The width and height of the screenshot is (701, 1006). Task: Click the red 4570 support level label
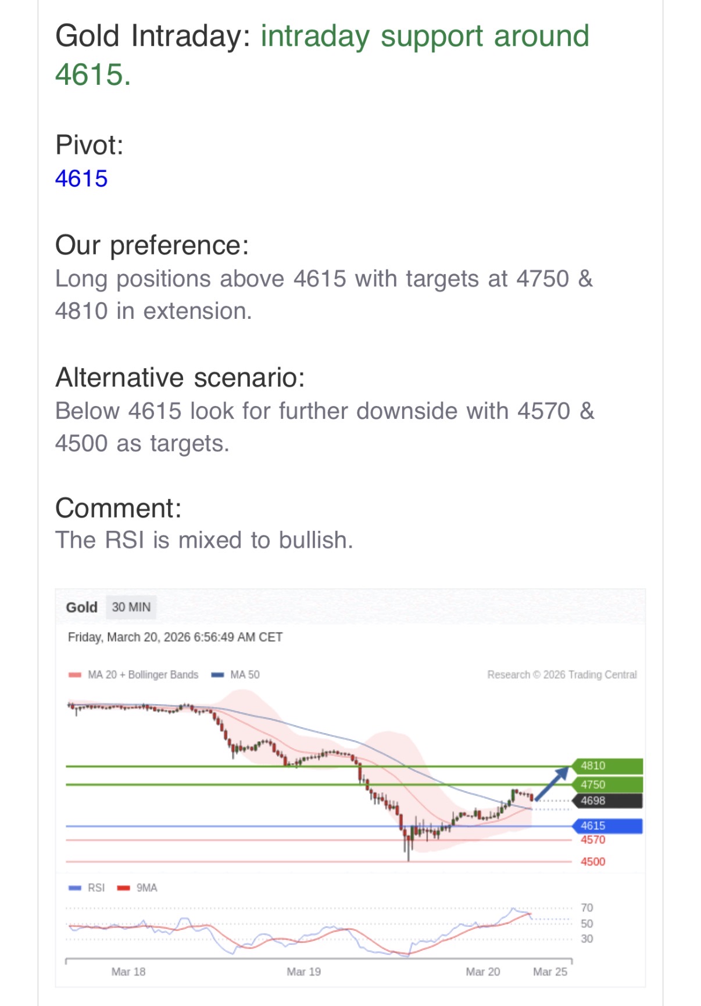pyautogui.click(x=593, y=840)
